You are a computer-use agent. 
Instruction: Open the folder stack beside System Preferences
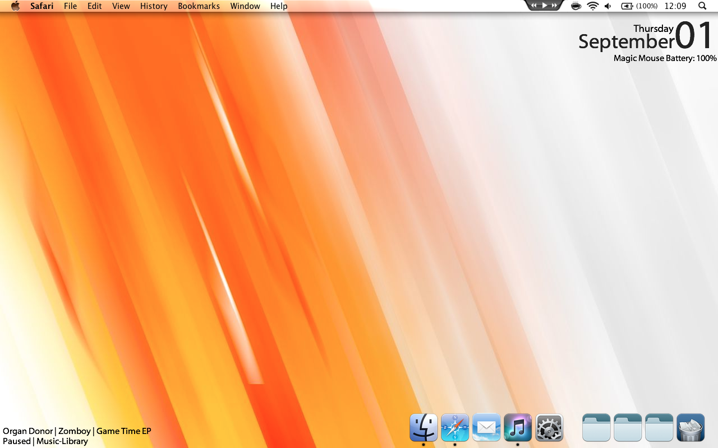[596, 428]
